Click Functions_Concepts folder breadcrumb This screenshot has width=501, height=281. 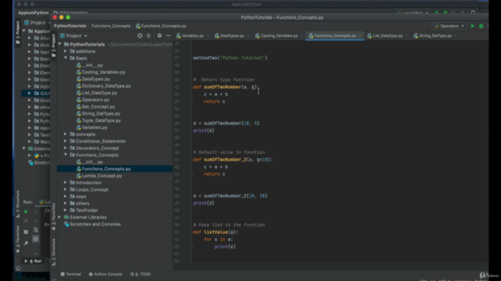coord(111,26)
